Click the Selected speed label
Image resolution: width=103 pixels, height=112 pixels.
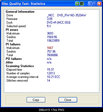(16, 26)
